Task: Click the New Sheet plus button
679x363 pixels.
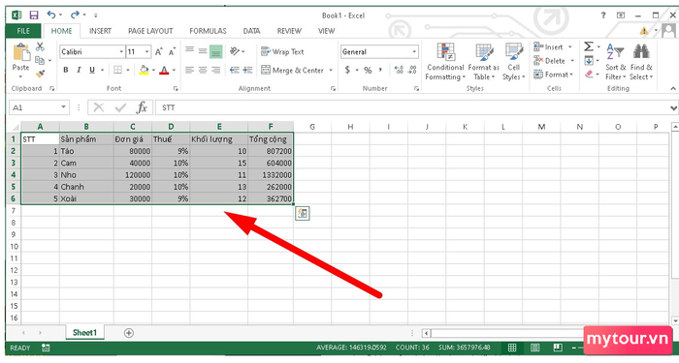Action: click(x=129, y=333)
